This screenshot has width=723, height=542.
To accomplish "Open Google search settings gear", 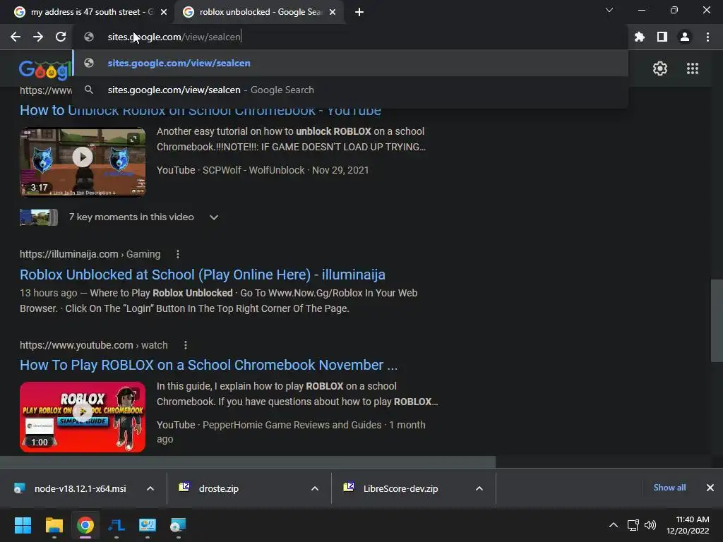I will (660, 68).
